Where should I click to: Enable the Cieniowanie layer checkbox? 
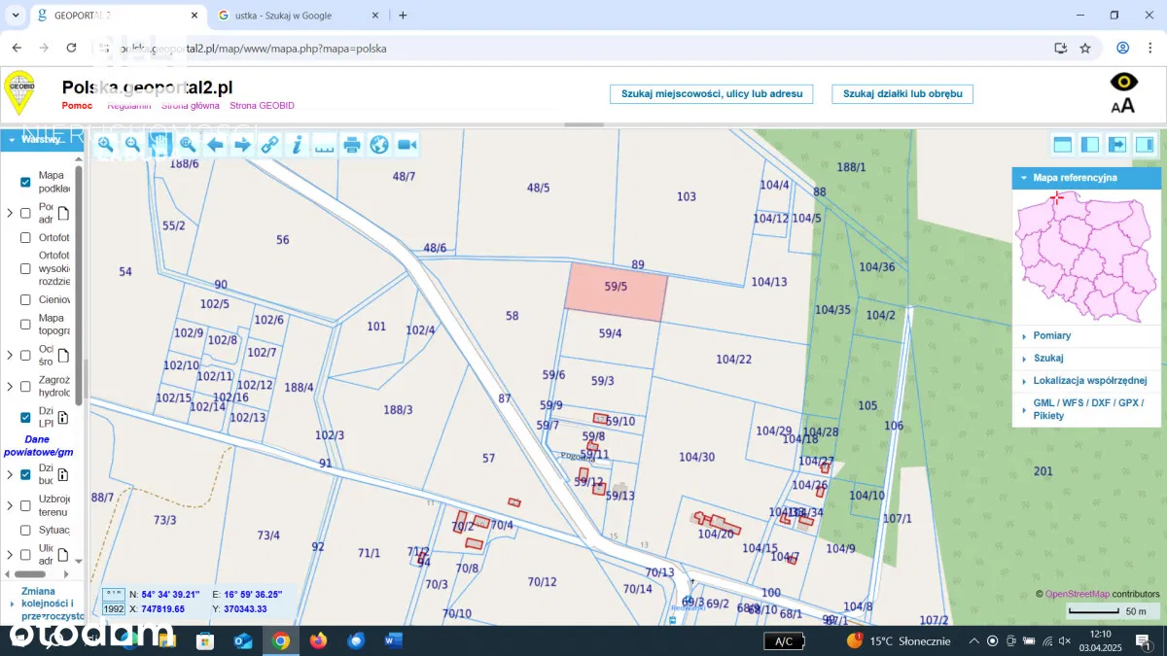[26, 299]
